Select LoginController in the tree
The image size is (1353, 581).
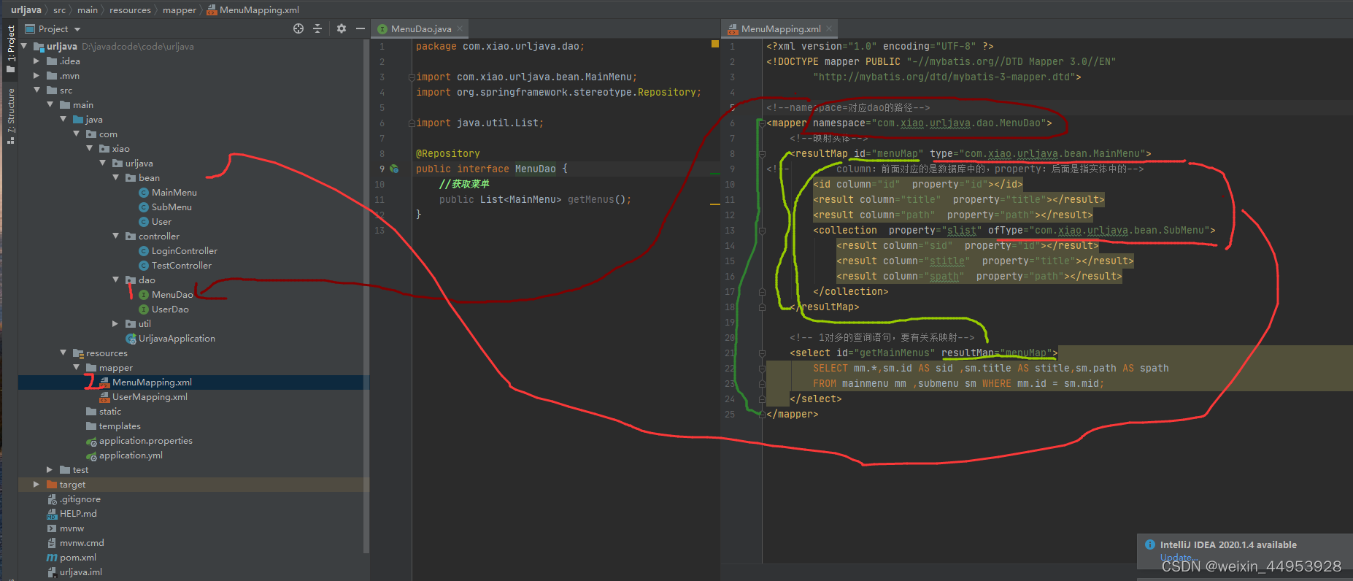coord(184,251)
